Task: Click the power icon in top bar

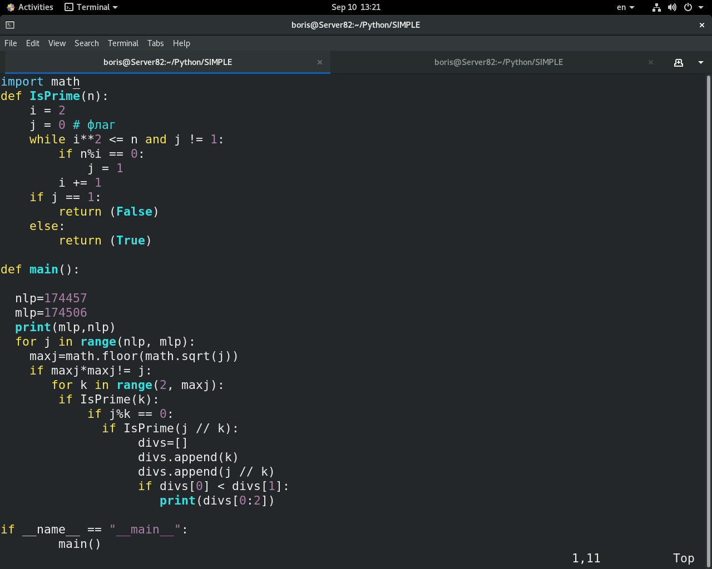Action: (688, 7)
